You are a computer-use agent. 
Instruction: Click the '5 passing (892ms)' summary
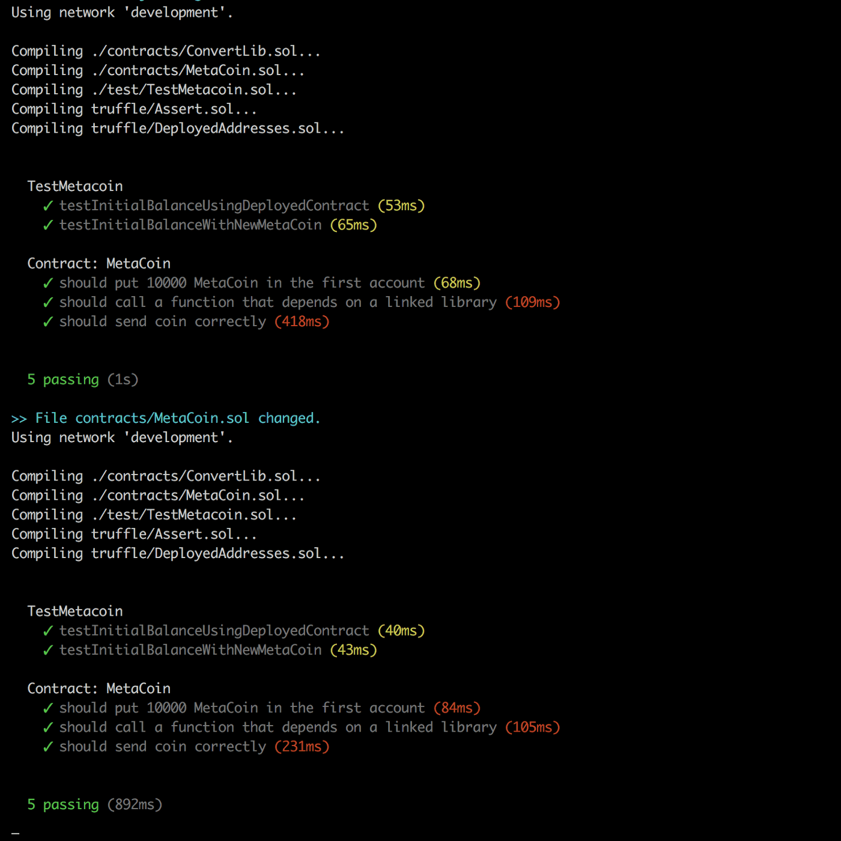pos(95,804)
